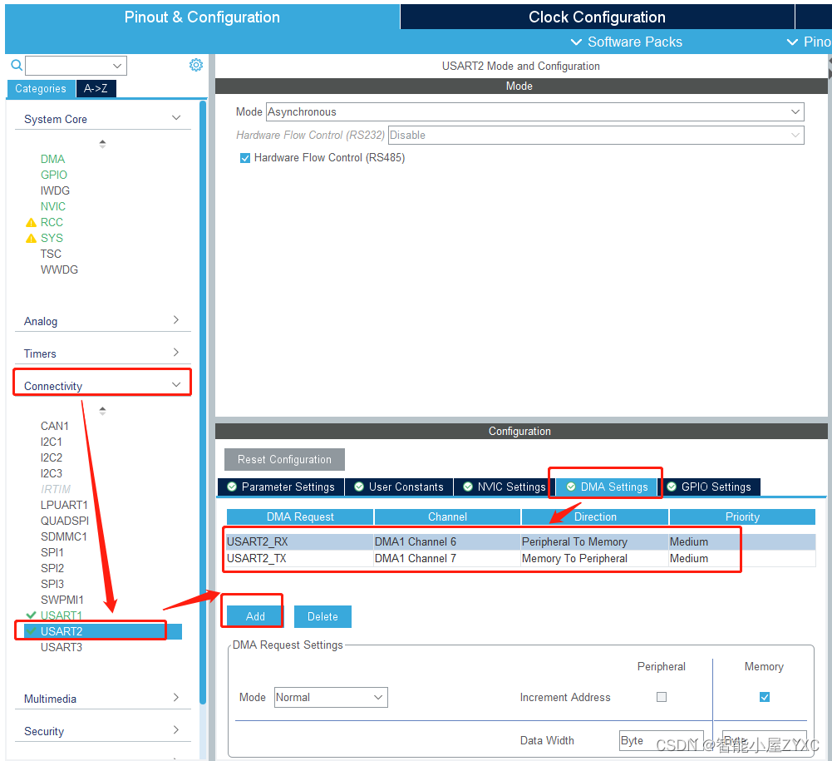Viewport: 832px width, 761px height.
Task: Enable Peripheral increment address checkbox
Action: 661,697
